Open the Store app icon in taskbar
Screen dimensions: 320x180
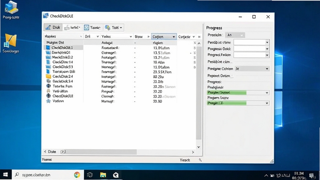(x=116, y=175)
